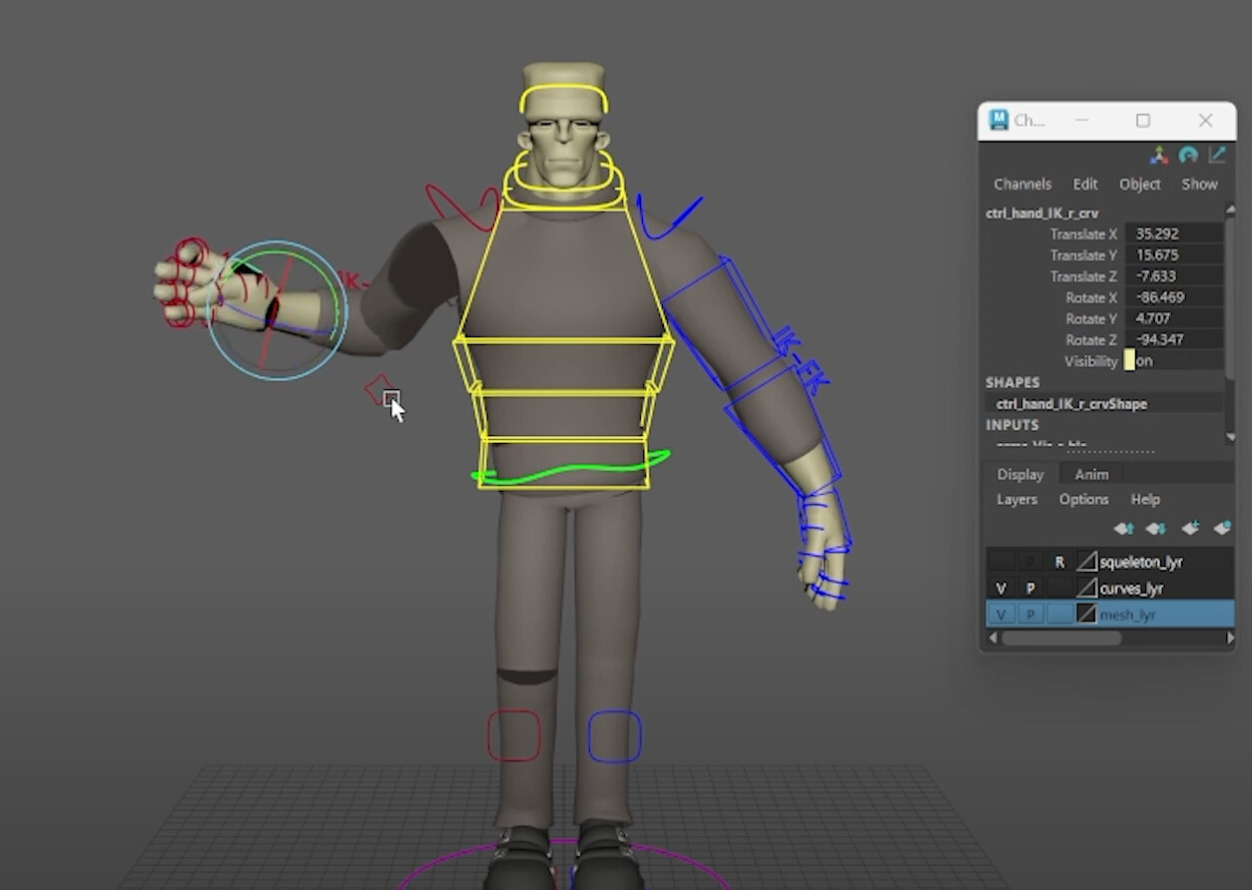Viewport: 1252px width, 890px height.
Task: Click the horizontal scrollbar below the layers
Action: pos(1063,640)
